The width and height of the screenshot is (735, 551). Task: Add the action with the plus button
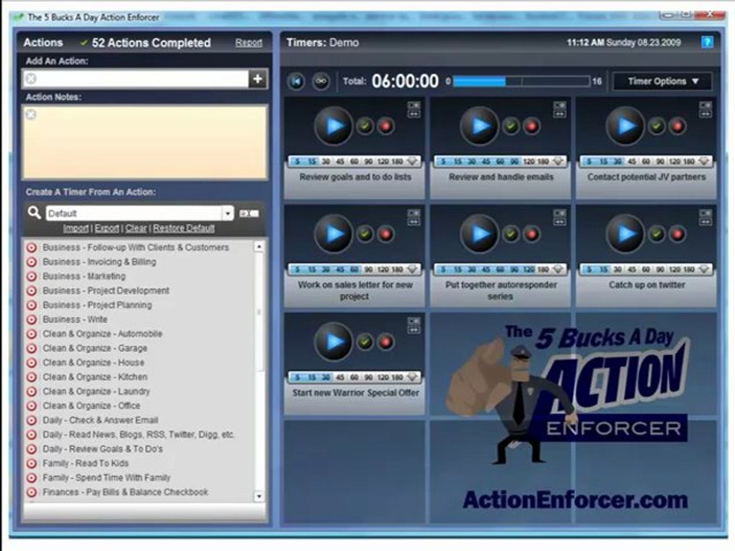point(258,79)
